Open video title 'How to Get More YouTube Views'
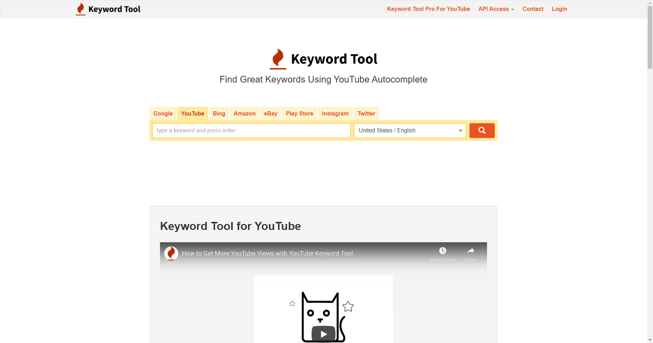The image size is (653, 343). pos(267,253)
